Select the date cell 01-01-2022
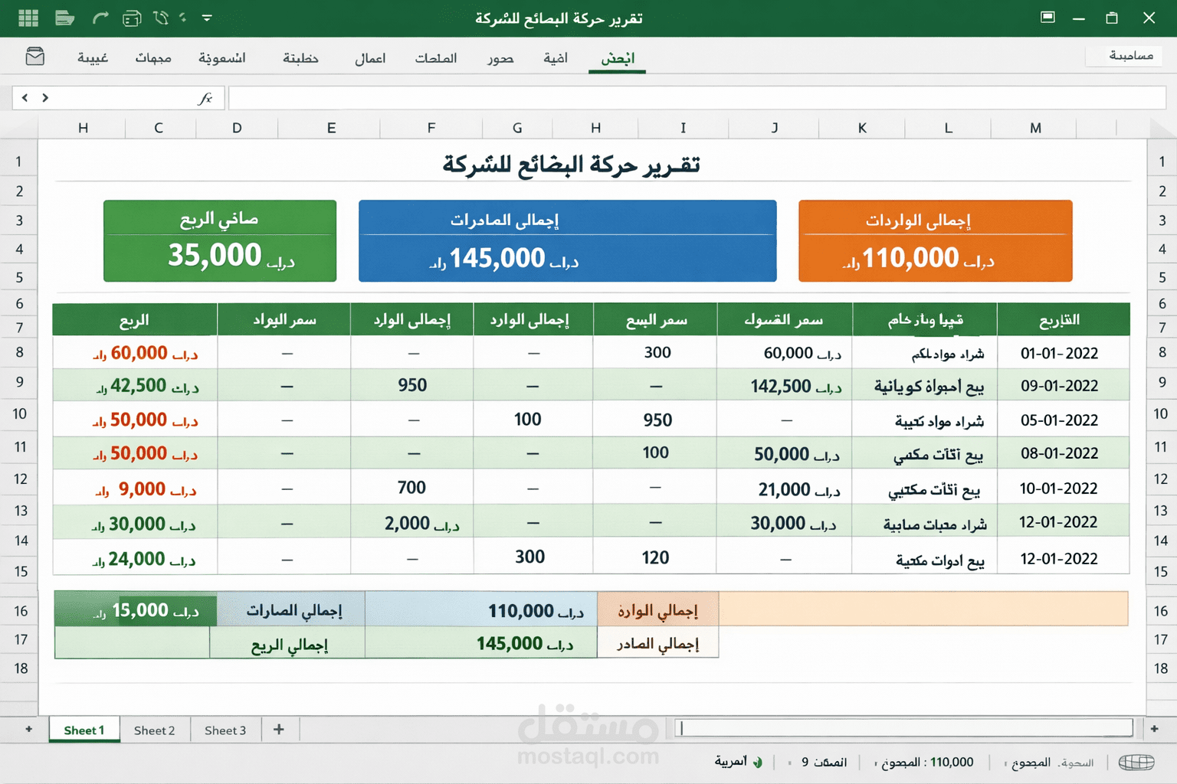The image size is (1177, 784). (1063, 353)
